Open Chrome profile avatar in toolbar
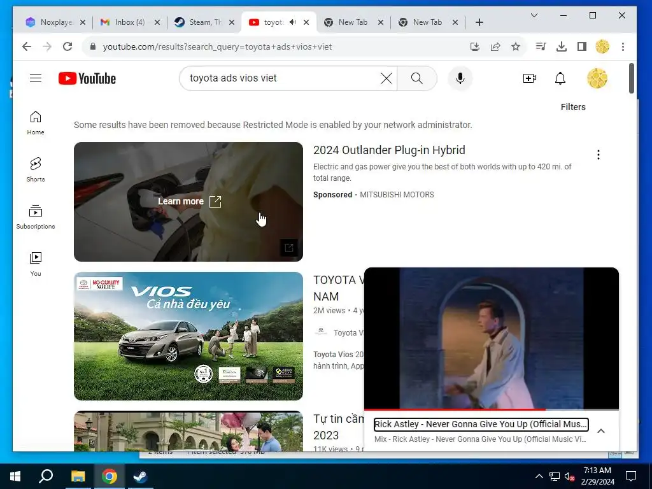 click(x=602, y=46)
